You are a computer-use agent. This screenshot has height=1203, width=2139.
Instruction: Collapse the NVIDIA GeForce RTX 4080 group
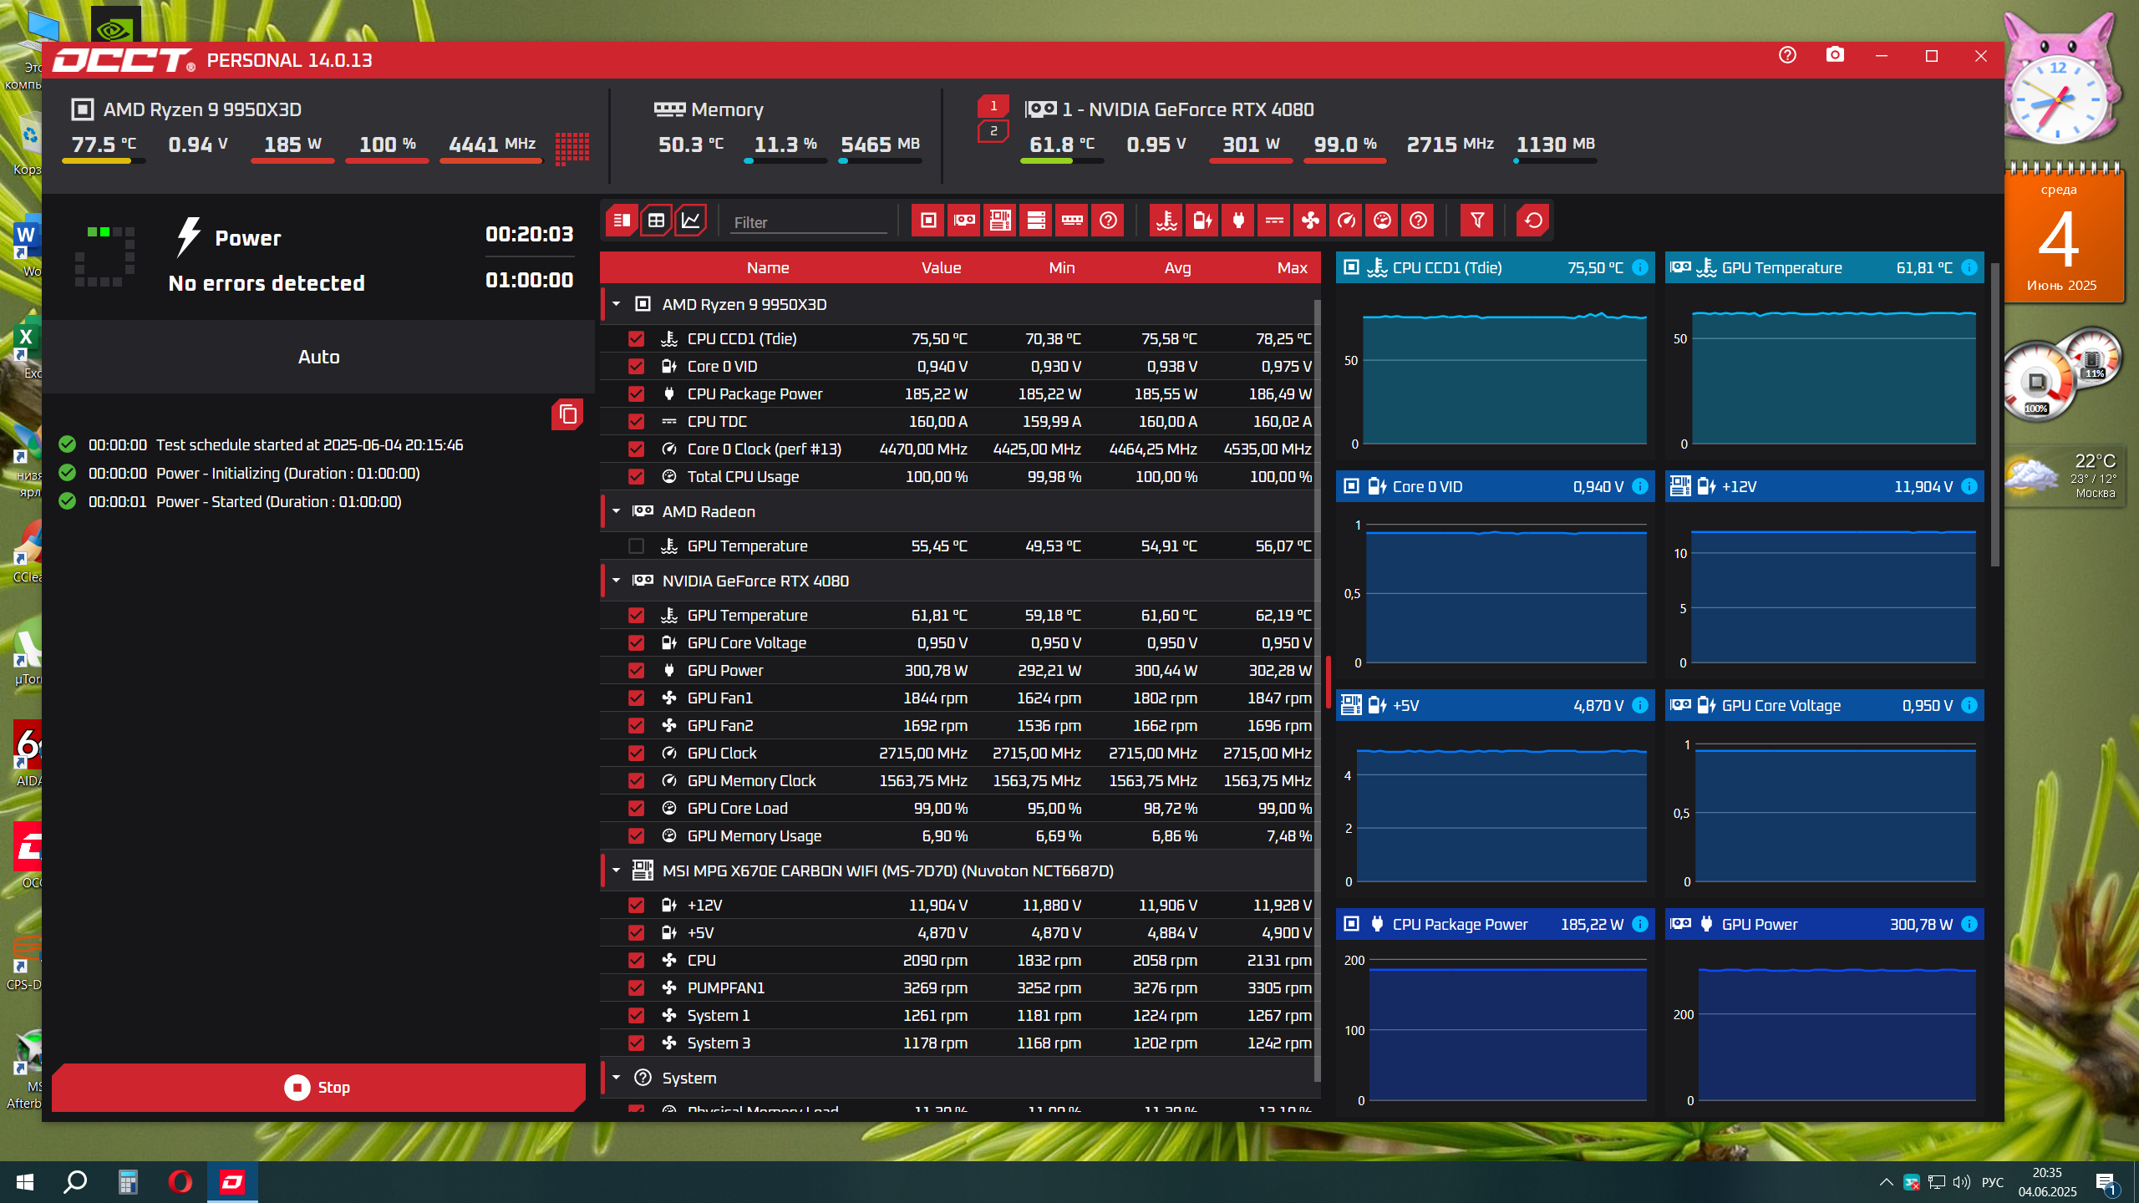617,581
